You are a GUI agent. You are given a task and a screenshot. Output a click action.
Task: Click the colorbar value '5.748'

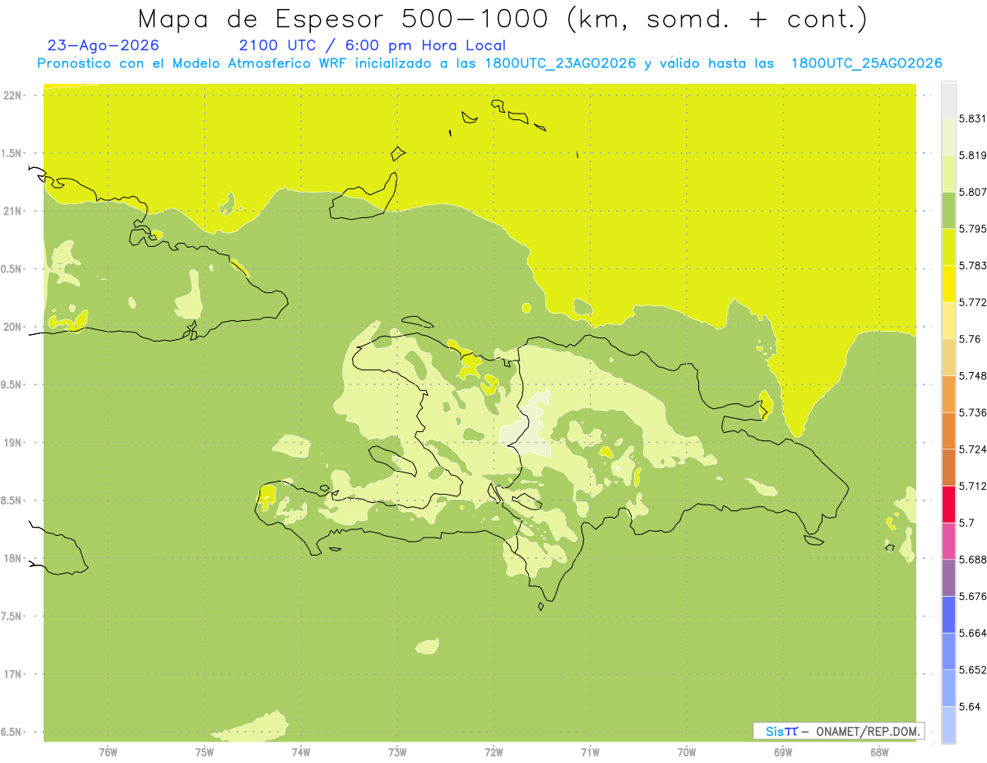tap(972, 376)
